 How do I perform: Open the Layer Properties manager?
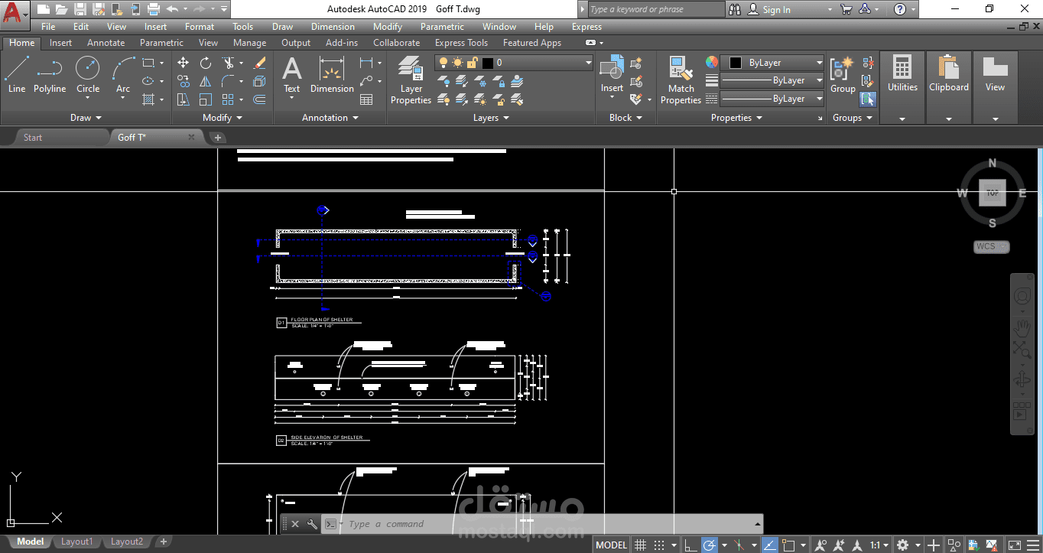coord(411,80)
